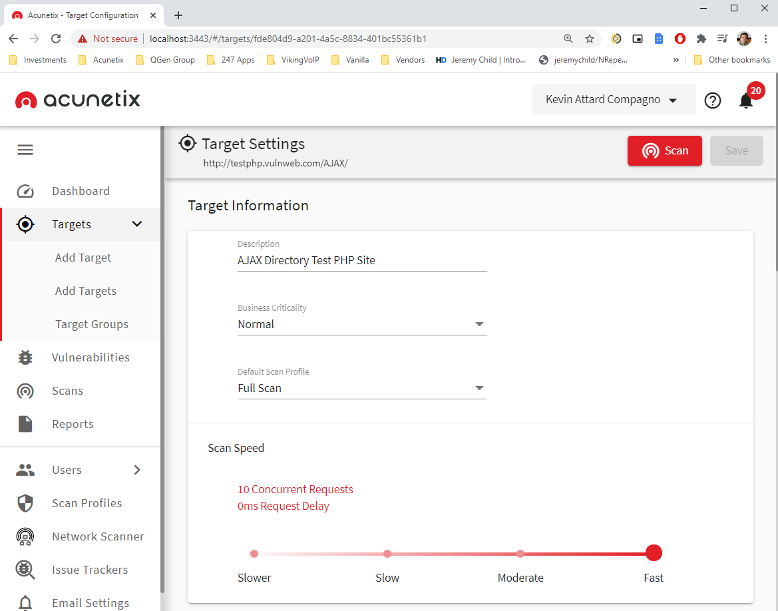Screen dimensions: 778x611
Task: Edit the Description field text
Action: [362, 261]
